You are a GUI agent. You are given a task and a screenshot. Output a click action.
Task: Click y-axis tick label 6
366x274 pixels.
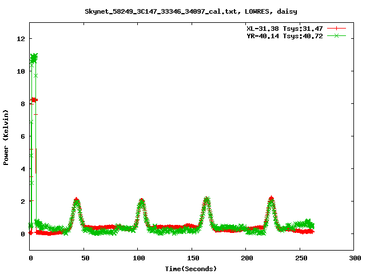(23, 136)
